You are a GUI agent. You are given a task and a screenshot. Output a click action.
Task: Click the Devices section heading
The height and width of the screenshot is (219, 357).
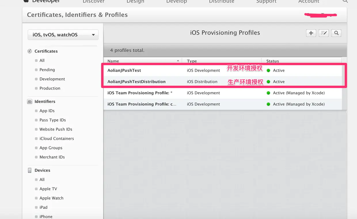coord(42,170)
